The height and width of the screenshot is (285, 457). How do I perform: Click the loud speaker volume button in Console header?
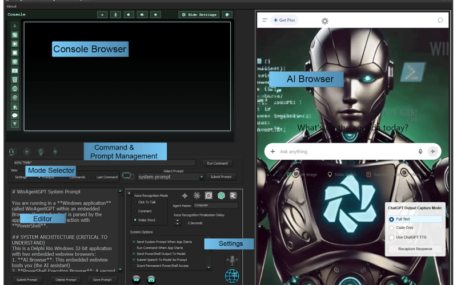point(142,15)
